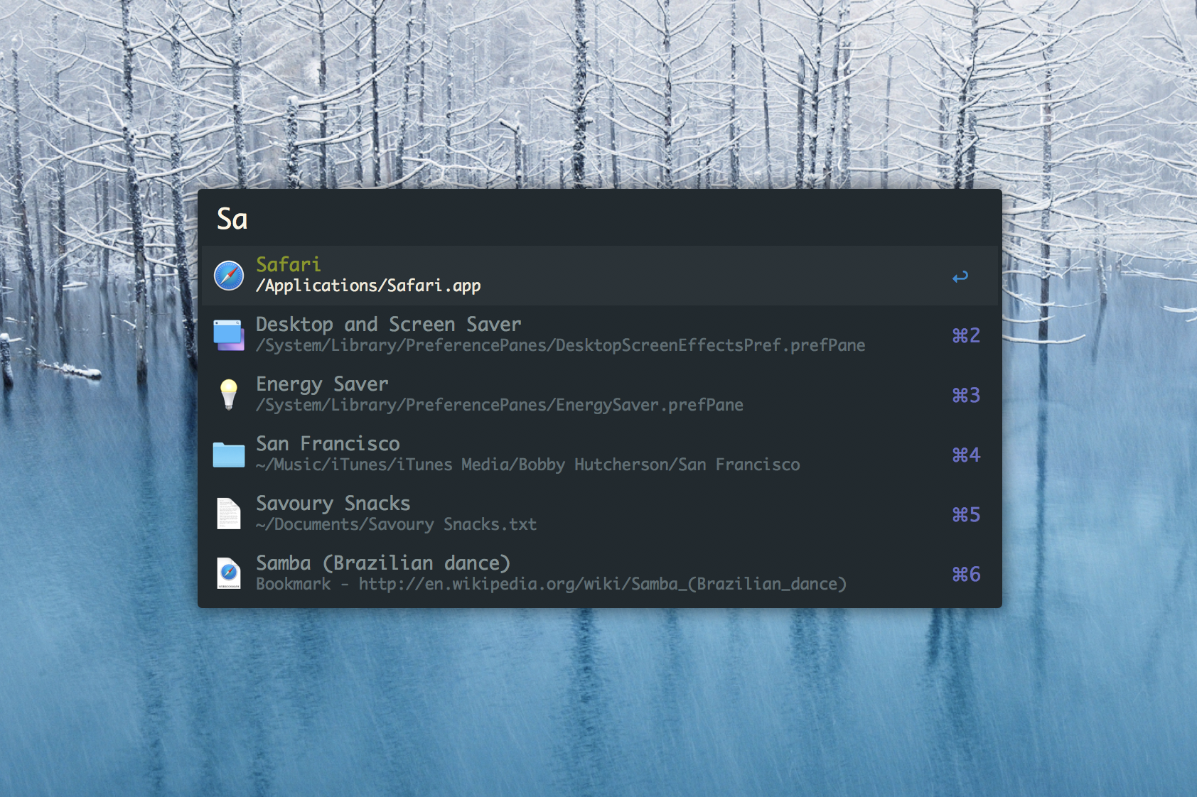Click the ⌘4 shortcut label
This screenshot has width=1197, height=797.
tap(966, 455)
